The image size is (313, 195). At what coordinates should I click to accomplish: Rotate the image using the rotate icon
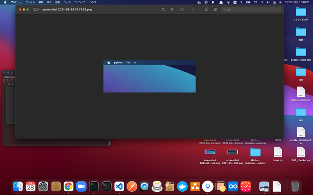coord(206,10)
